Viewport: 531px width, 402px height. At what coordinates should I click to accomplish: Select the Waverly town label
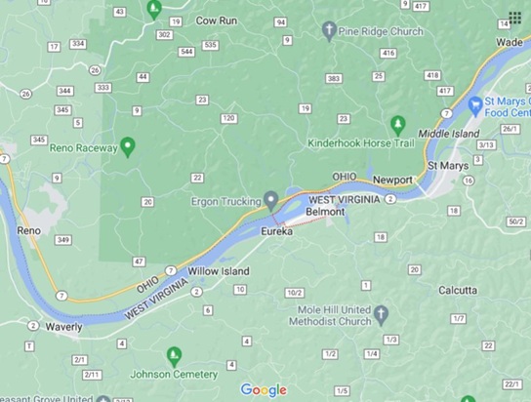click(64, 327)
